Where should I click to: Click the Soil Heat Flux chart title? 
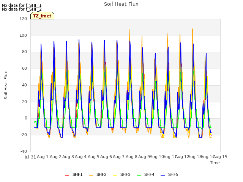point(121,4)
